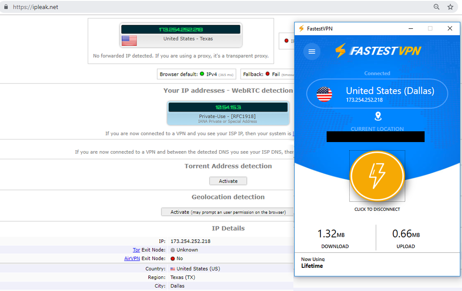Screen dimensions: 462x291
Task: Click the FastestVPN logo banner
Action: click(x=378, y=51)
